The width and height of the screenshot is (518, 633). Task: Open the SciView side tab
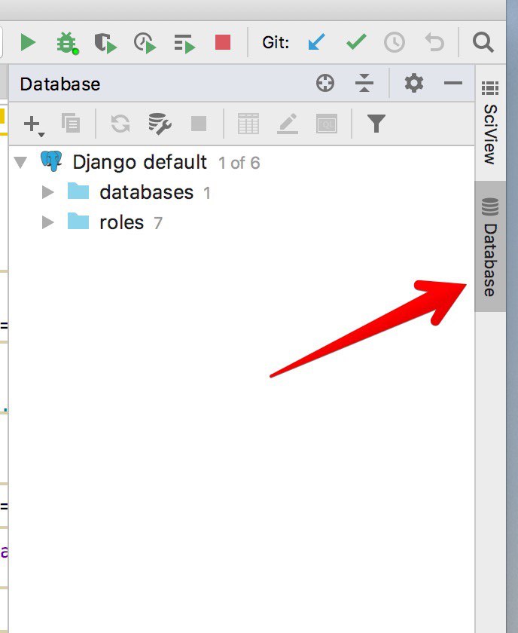tap(490, 122)
